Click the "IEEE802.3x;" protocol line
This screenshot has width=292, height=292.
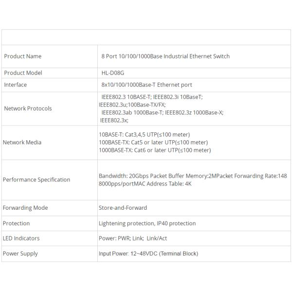[x=114, y=120]
